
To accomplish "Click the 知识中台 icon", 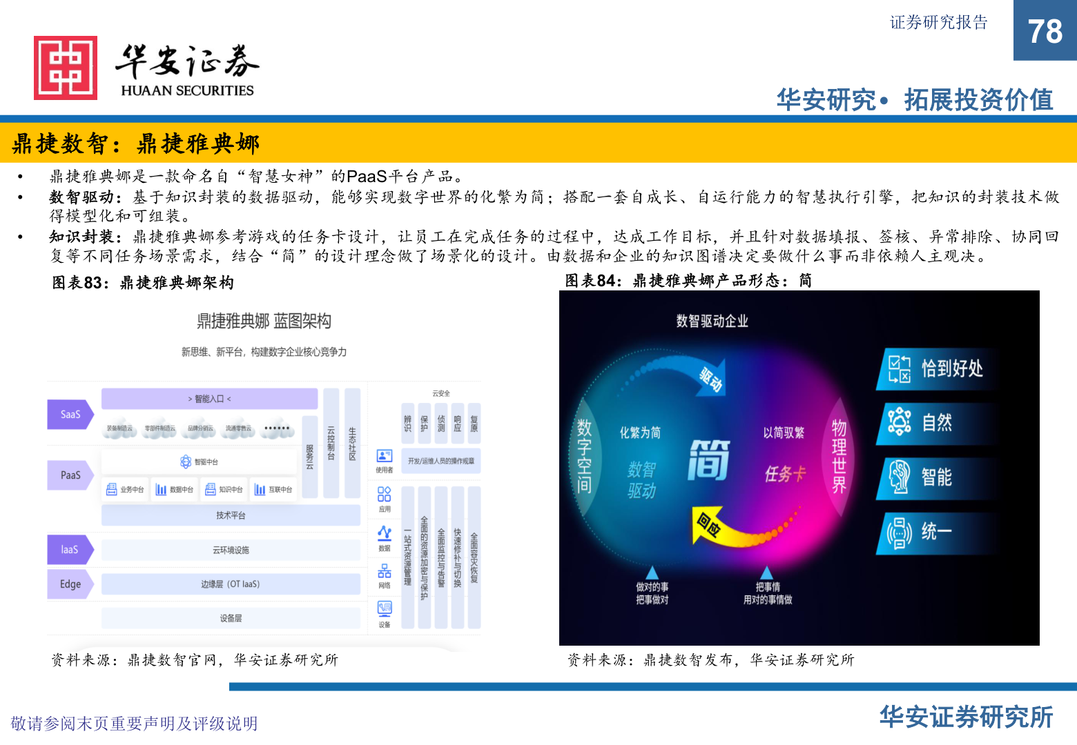I will tap(211, 489).
